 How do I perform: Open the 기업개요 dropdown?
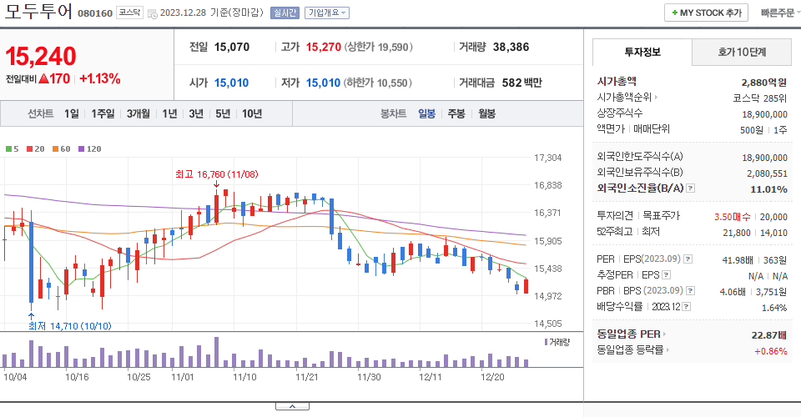[327, 13]
